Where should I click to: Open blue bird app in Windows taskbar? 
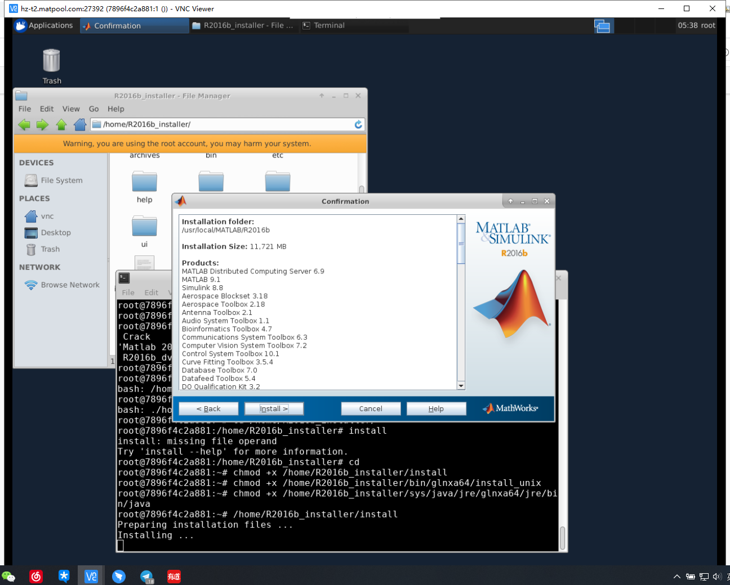coord(119,576)
